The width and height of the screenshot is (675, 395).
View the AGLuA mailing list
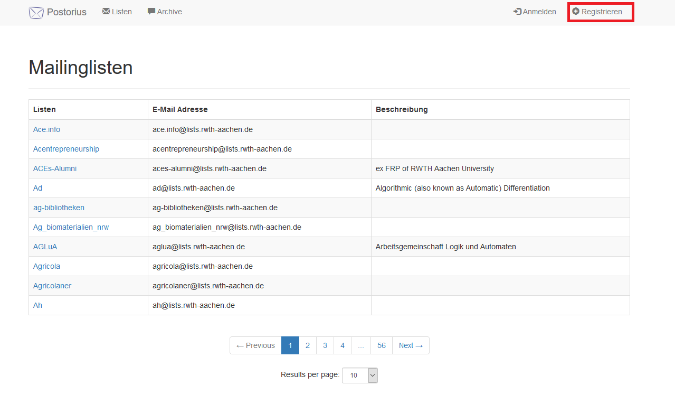[x=45, y=247]
